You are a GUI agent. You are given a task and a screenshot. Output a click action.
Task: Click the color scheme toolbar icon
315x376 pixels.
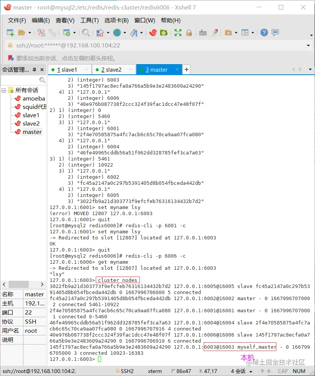click(x=100, y=32)
